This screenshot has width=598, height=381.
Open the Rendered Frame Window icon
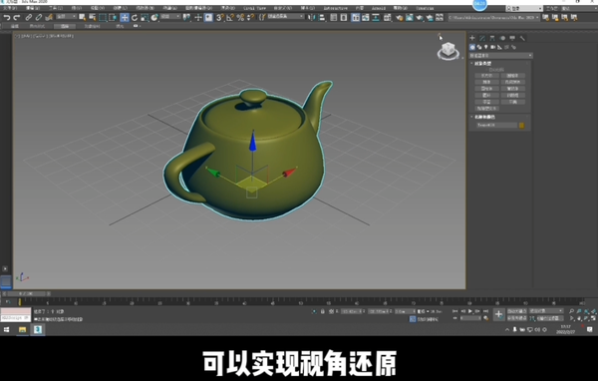[x=410, y=17]
